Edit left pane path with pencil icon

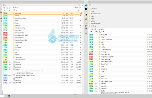click(83, 5)
